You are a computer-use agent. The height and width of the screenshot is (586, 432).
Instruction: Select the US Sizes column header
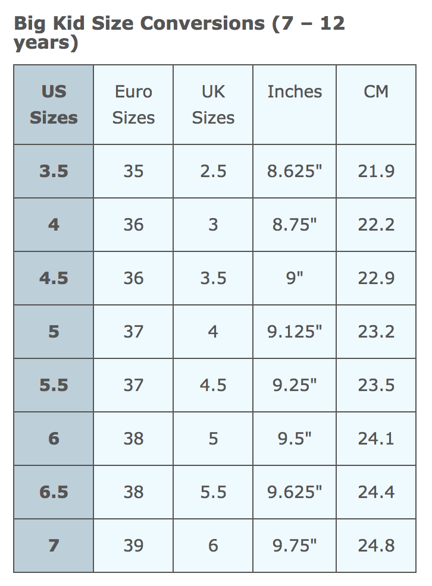tap(54, 105)
